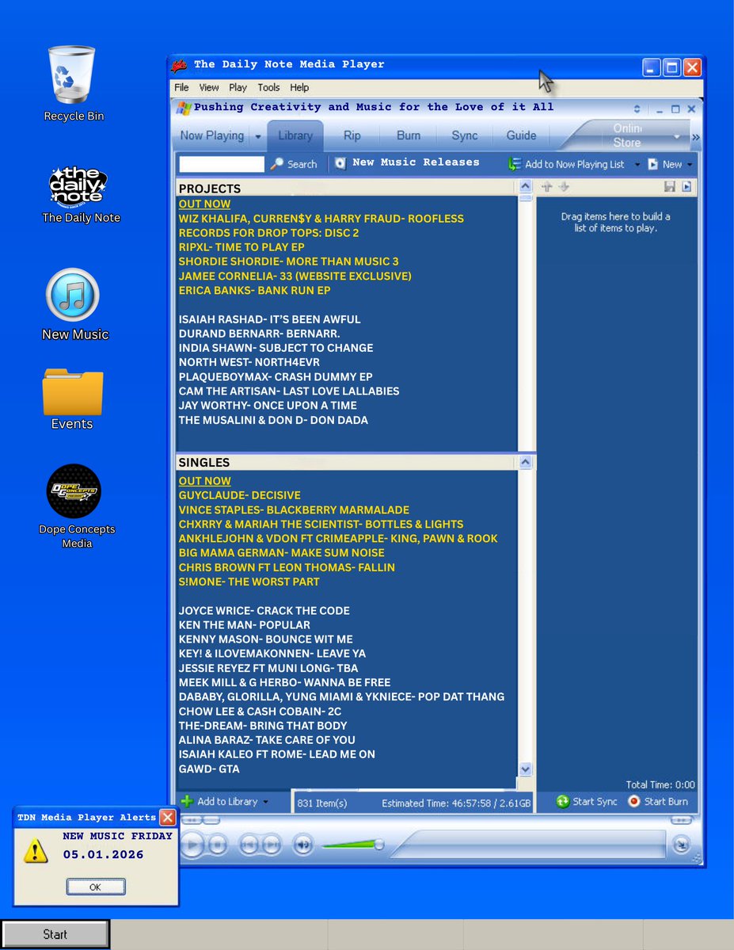This screenshot has width=734, height=950.
Task: Skip to the next track
Action: coord(272,844)
